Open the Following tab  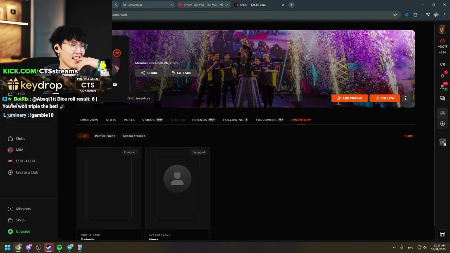(236, 120)
